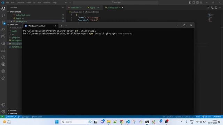Viewport: 223px width, 125px height.
Task: Toggle primary side bar layout icon
Action: pyautogui.click(x=190, y=2)
